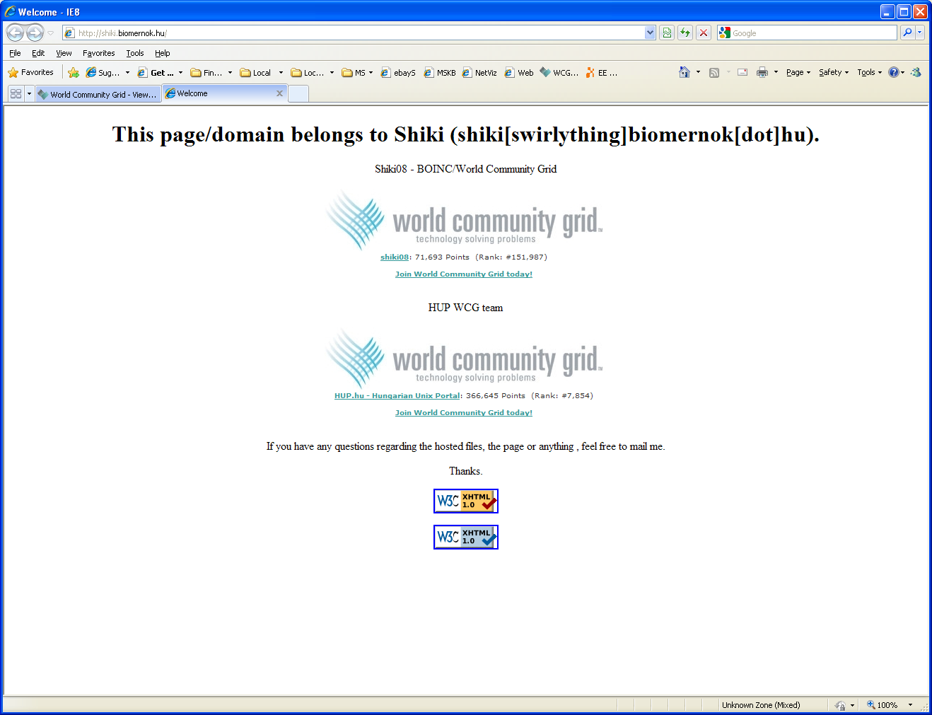Expand the address bar history dropdown

coord(650,33)
